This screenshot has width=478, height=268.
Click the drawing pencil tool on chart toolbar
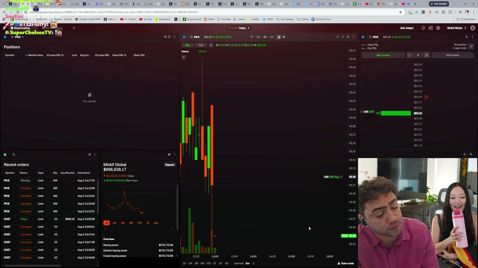279,37
